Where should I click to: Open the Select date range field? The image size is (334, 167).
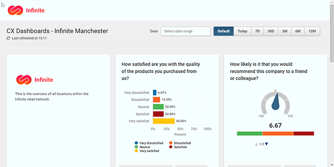click(185, 31)
